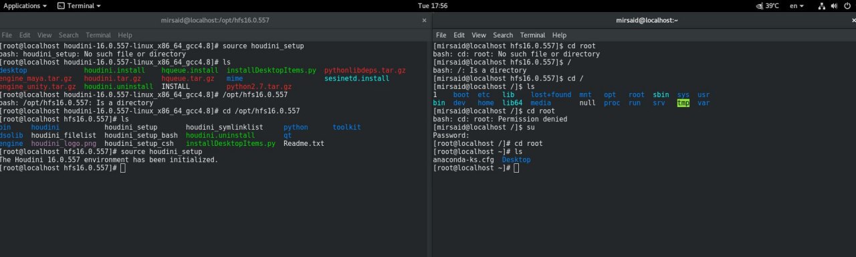The width and height of the screenshot is (856, 257).
Task: Click installDesktopItems.py in the first listing
Action: pyautogui.click(x=272, y=70)
